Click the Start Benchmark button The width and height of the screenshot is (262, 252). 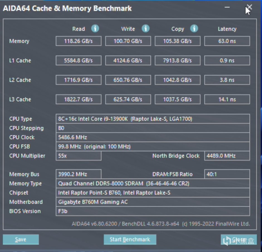coord(130,239)
